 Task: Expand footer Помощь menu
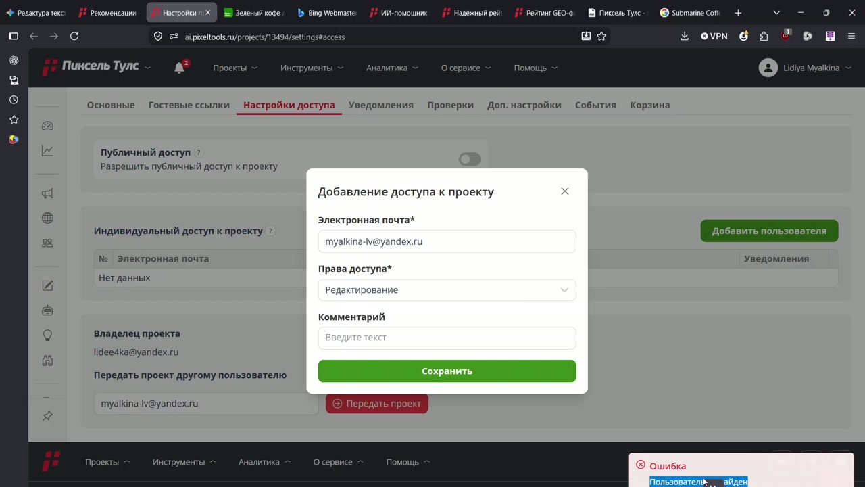coord(408,462)
